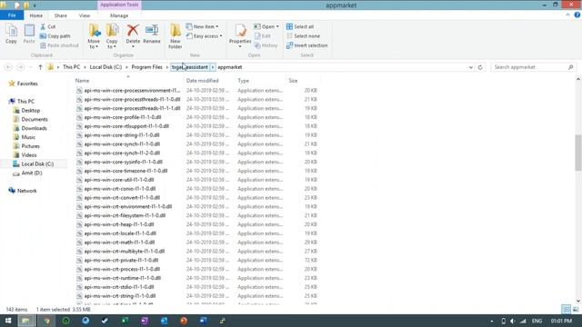The width and height of the screenshot is (582, 327).
Task: Click Select all
Action: pos(300,26)
